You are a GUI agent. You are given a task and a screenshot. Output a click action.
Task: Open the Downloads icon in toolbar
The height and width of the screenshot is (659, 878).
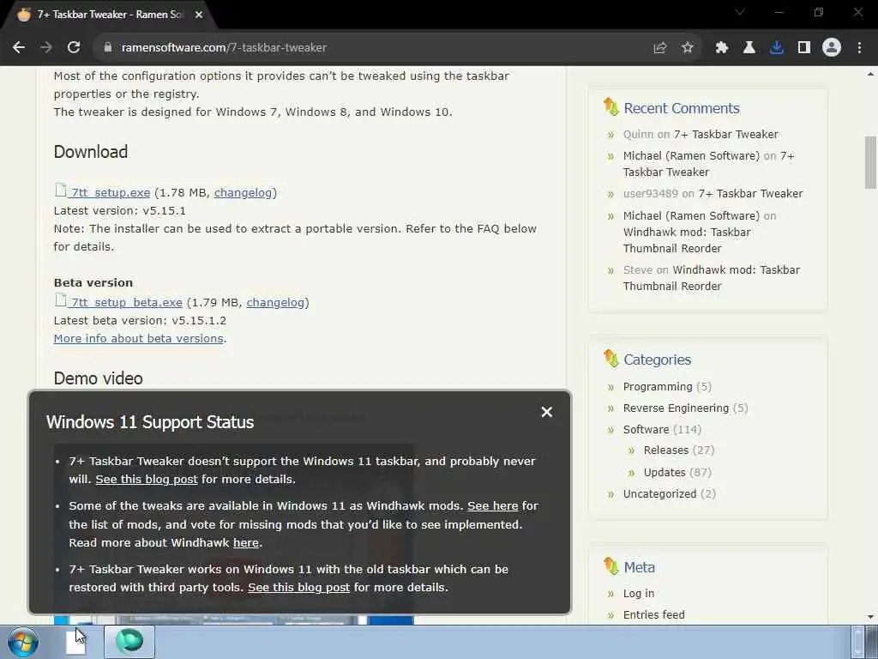tap(777, 48)
